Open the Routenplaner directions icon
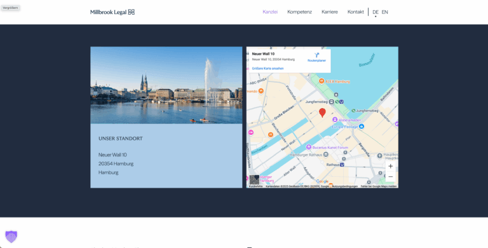 coord(316,55)
